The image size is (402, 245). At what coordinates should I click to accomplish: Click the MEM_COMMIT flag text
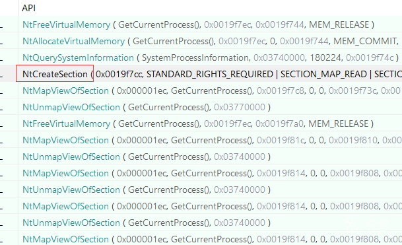tap(365, 41)
